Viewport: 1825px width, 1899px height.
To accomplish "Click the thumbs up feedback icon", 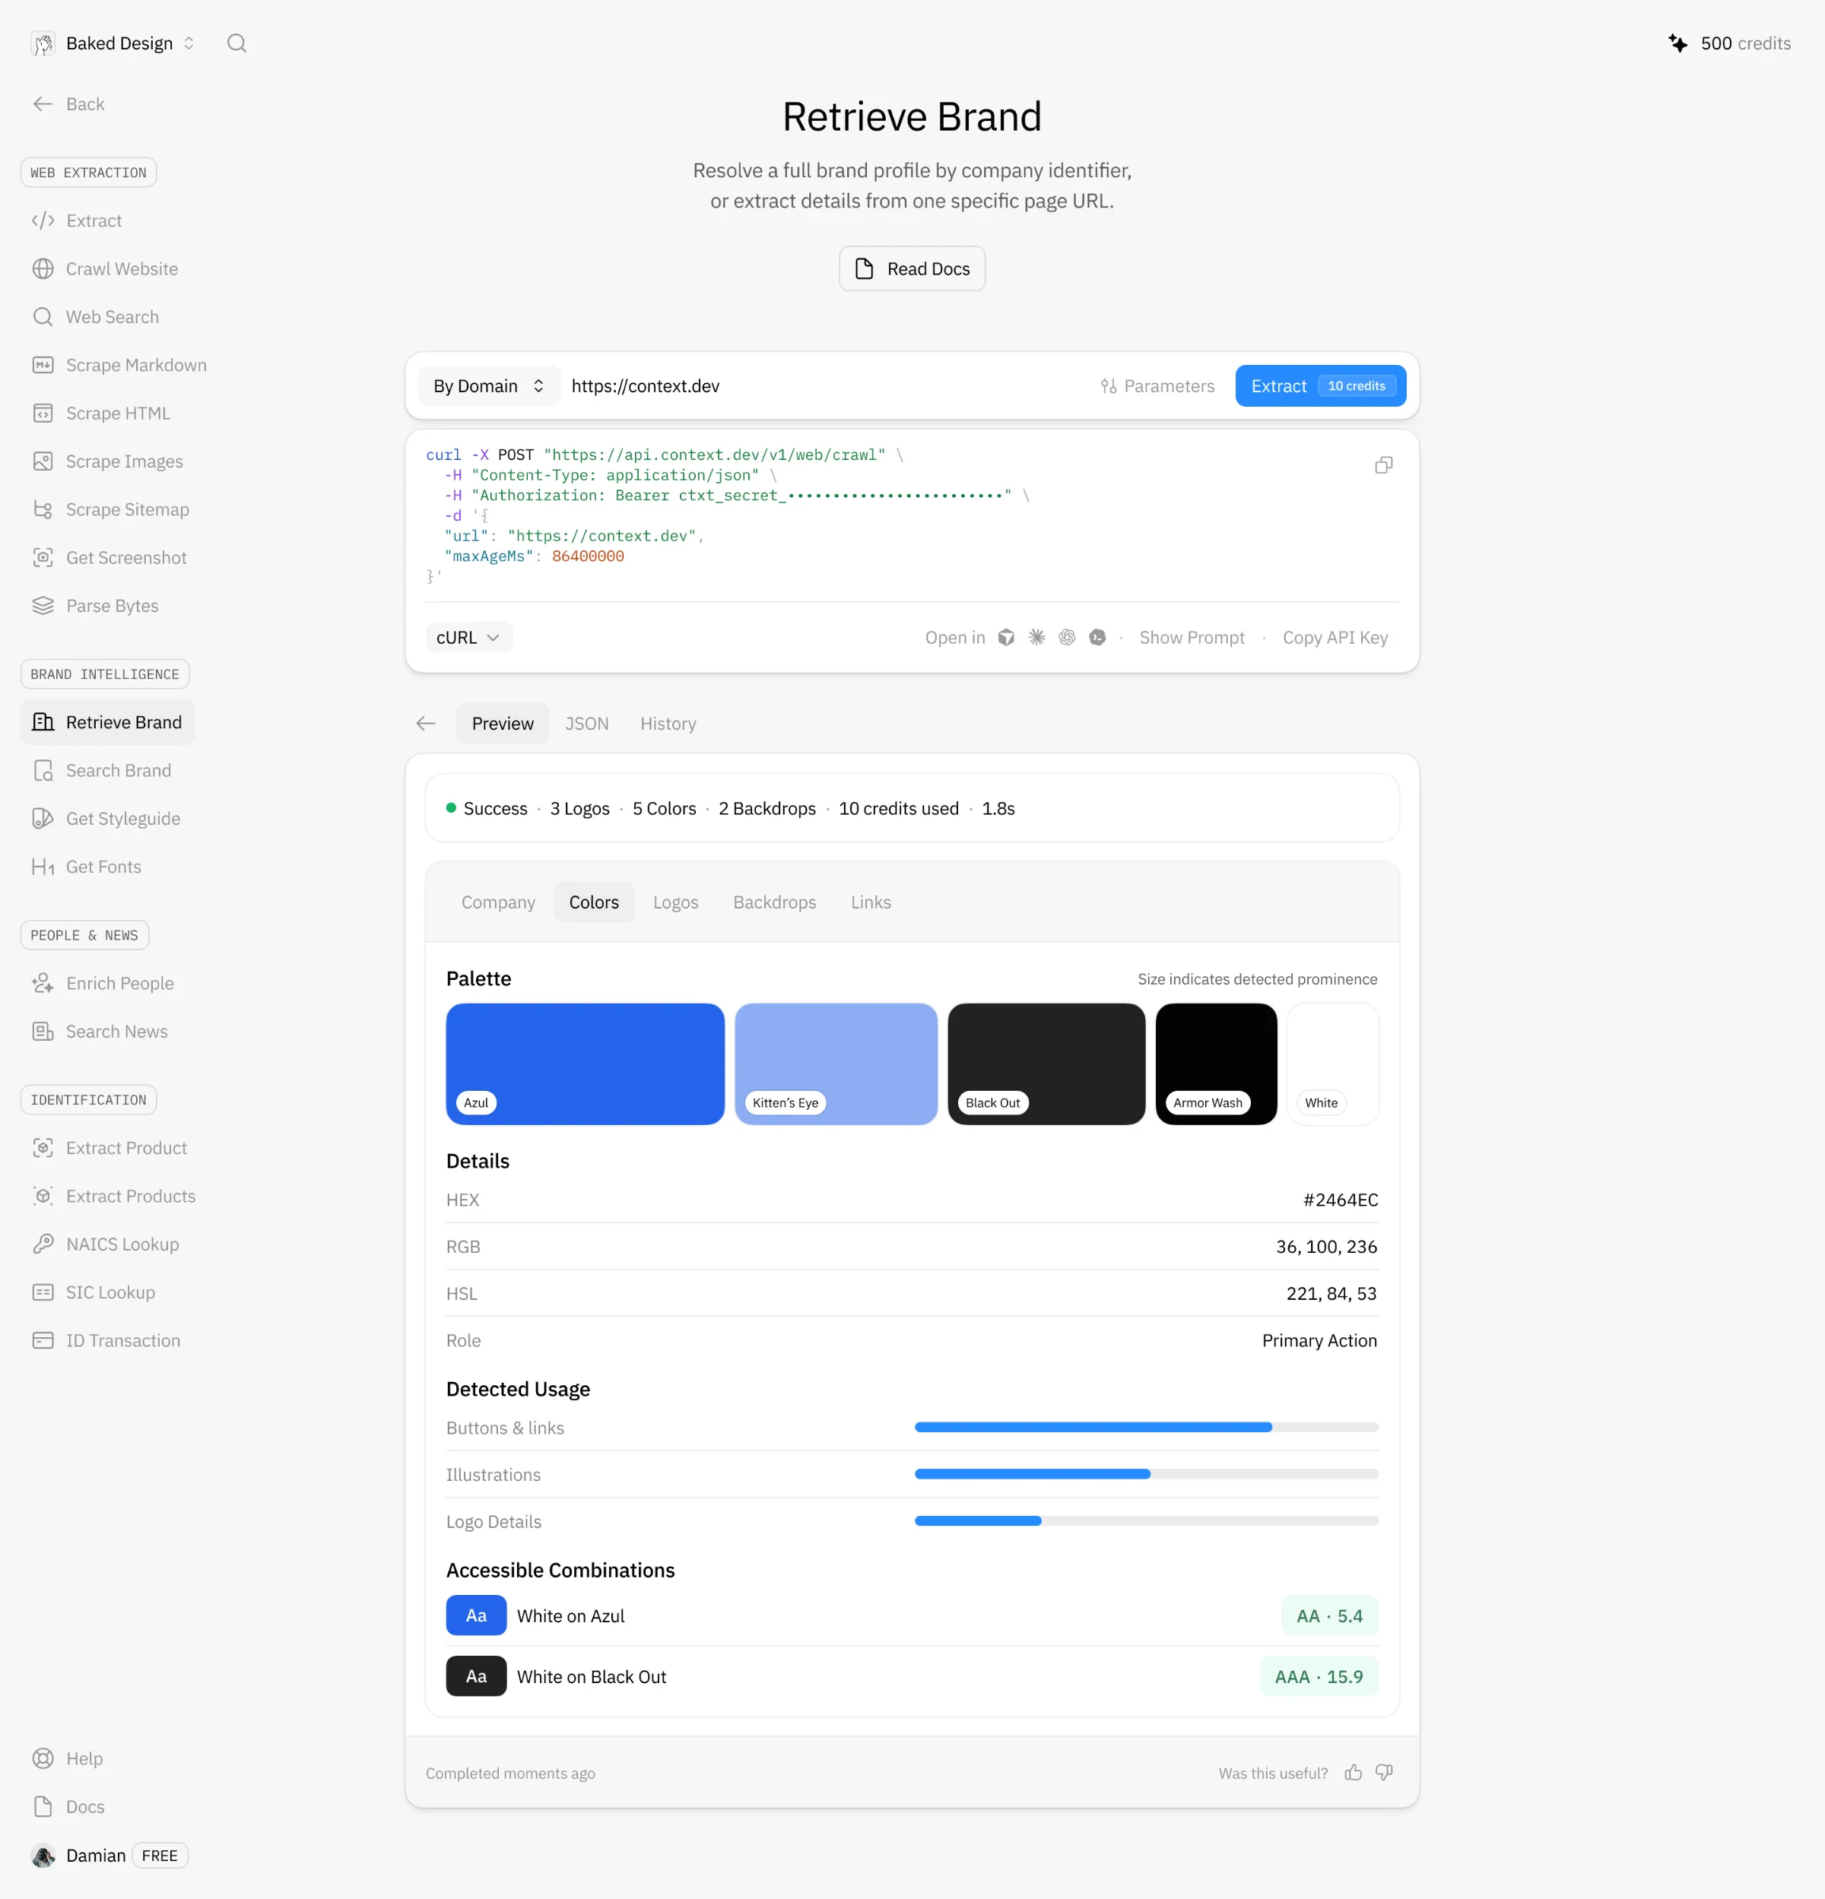I will tap(1353, 1772).
